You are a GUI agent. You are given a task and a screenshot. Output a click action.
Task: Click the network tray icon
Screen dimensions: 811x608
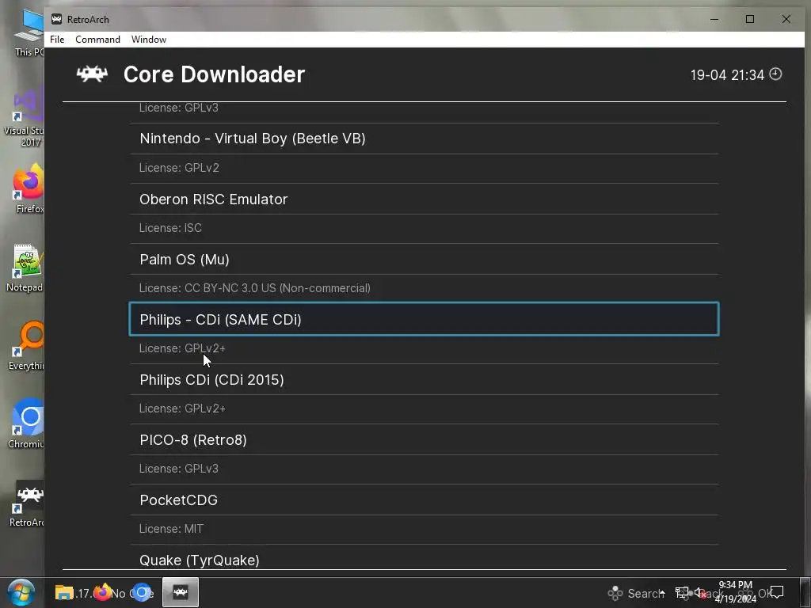(x=682, y=592)
